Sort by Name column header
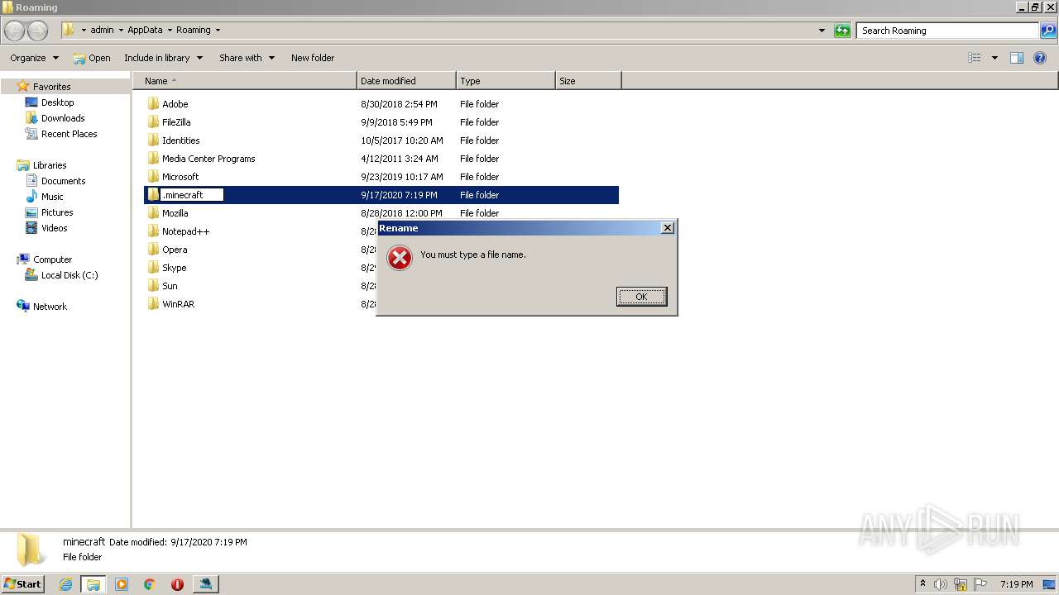 coord(245,81)
